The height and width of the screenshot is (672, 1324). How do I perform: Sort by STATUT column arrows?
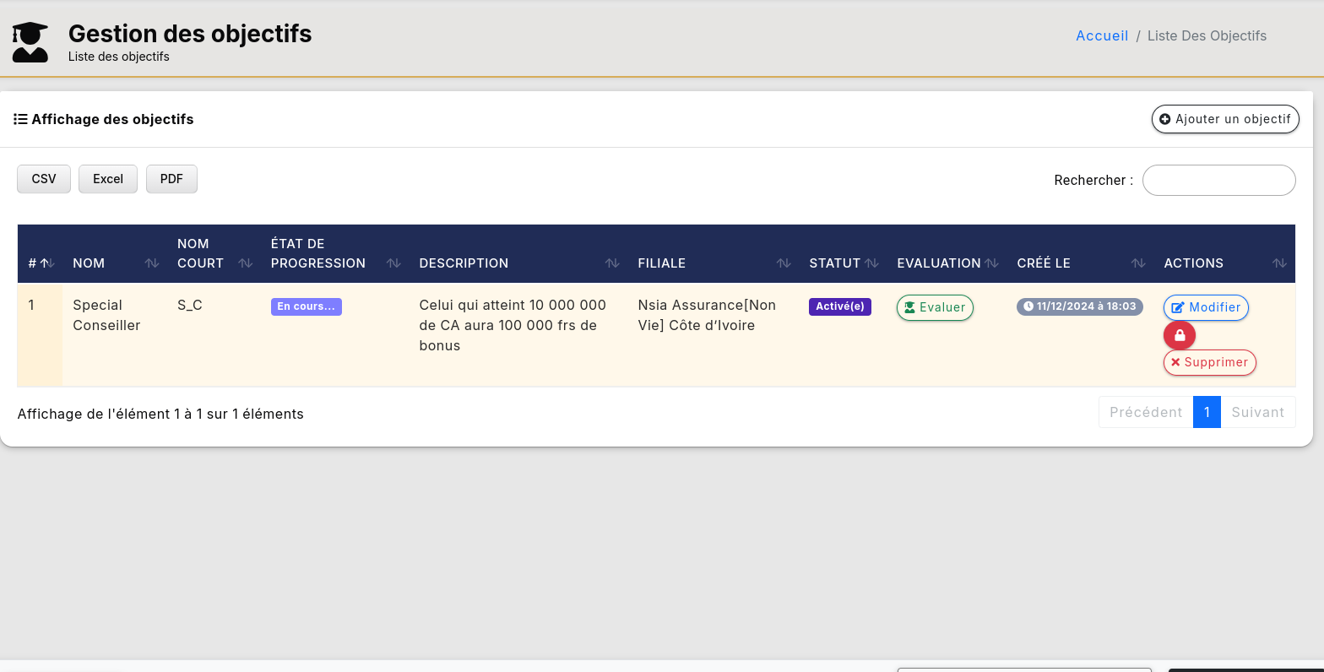(872, 263)
